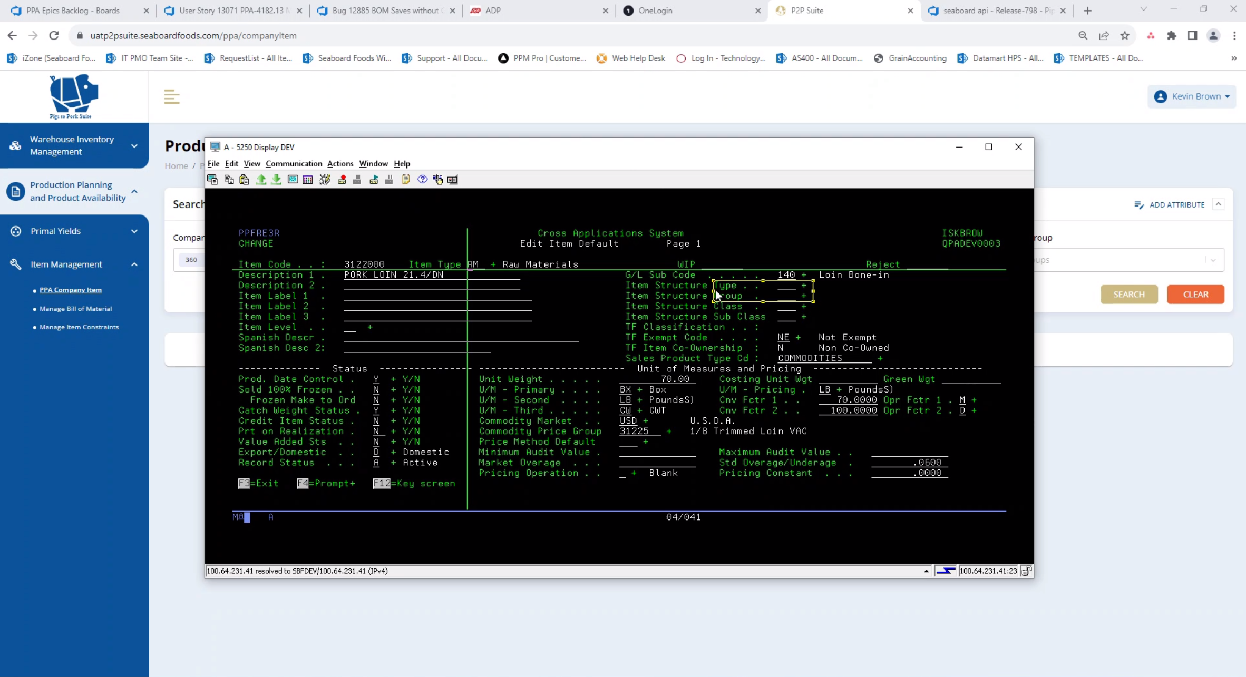Click the Description 2 input field
The image size is (1246, 677).
[x=431, y=286]
